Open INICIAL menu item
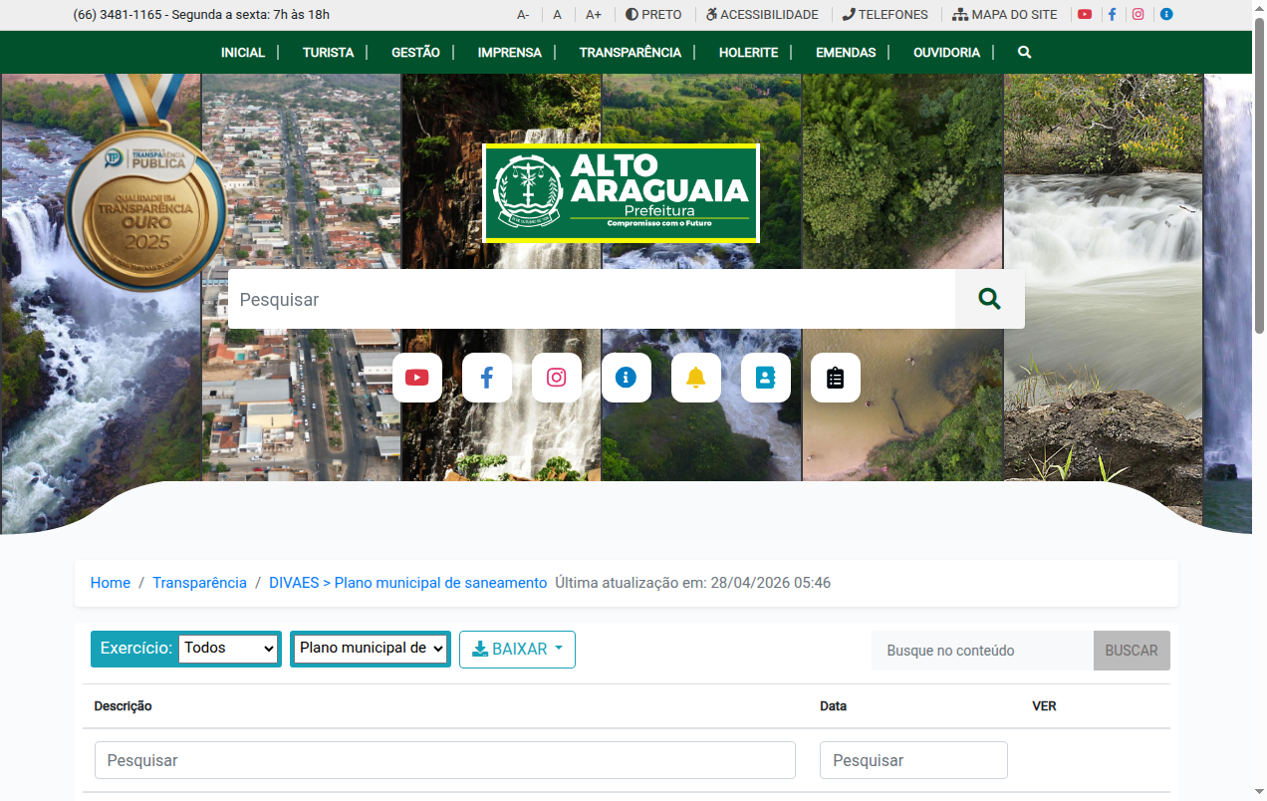This screenshot has height=801, width=1267. point(243,52)
